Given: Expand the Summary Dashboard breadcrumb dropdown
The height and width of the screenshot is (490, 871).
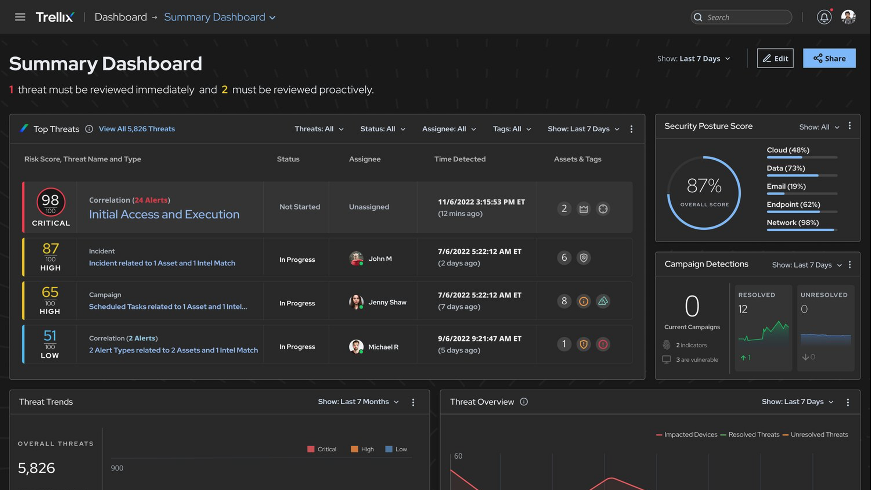Looking at the screenshot, I should (272, 18).
